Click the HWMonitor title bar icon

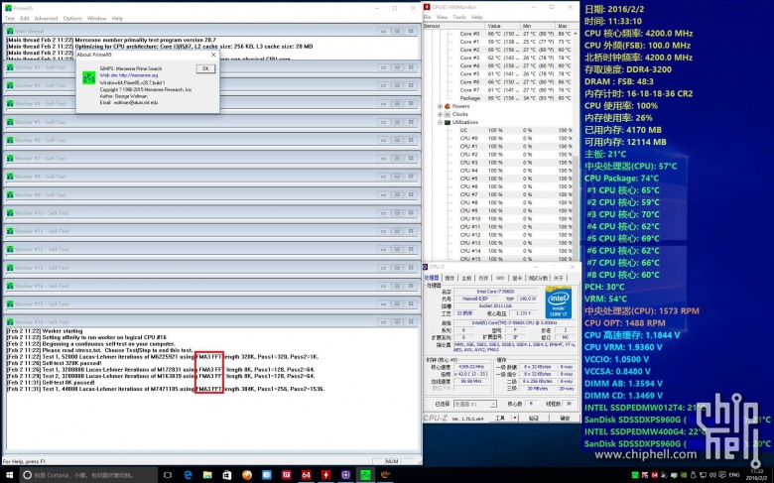tap(428, 6)
